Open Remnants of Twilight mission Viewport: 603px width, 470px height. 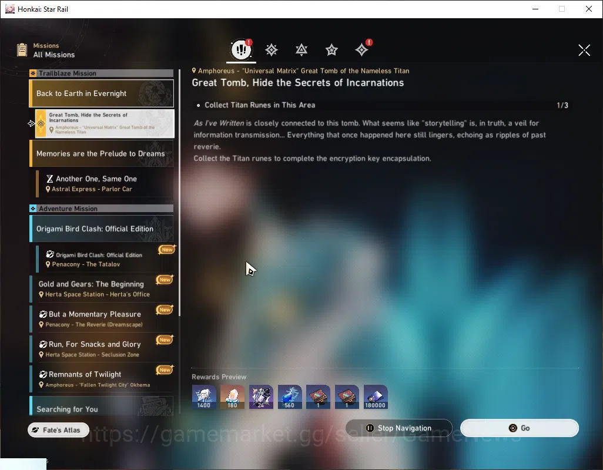[102, 379]
